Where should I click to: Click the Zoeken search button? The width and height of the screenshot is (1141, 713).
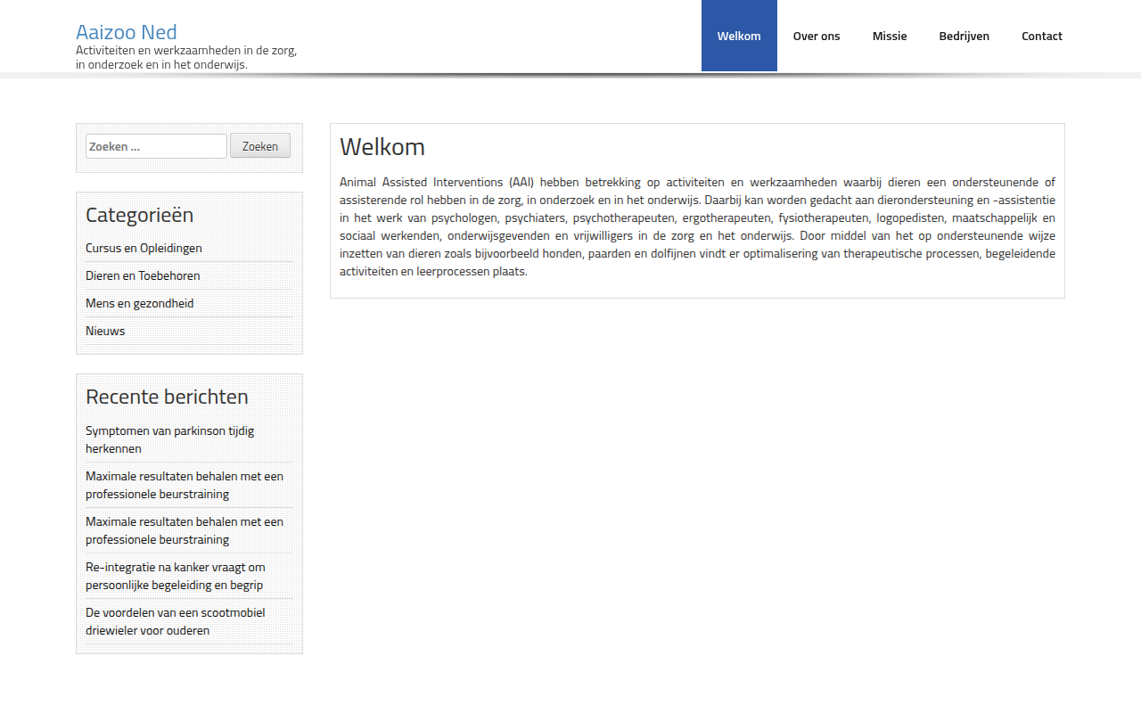point(260,146)
